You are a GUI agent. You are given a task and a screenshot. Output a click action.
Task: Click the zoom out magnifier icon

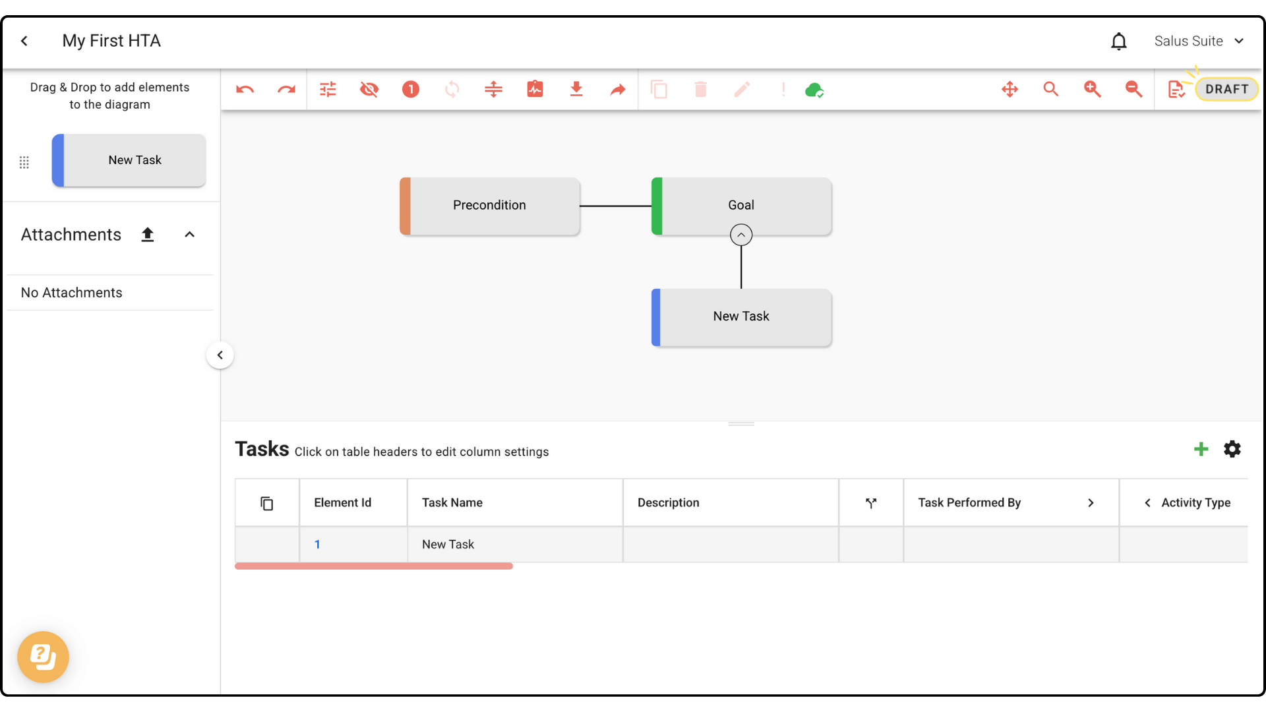pyautogui.click(x=1133, y=90)
